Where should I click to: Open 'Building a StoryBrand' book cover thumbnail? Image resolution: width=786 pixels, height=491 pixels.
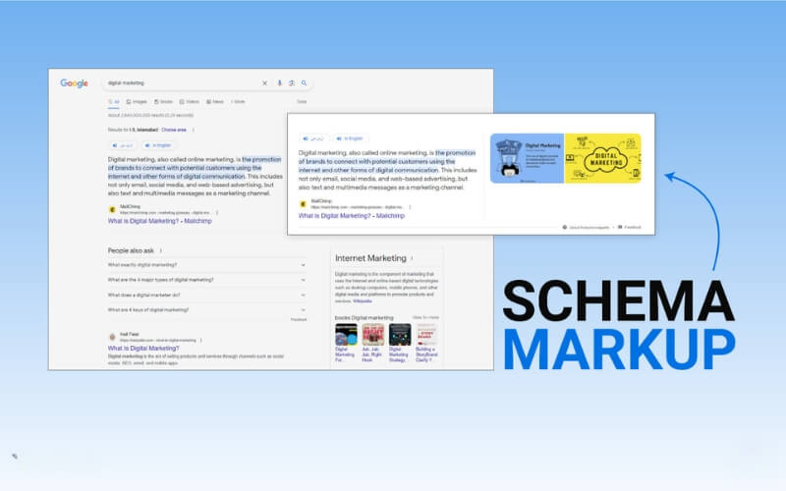(426, 335)
